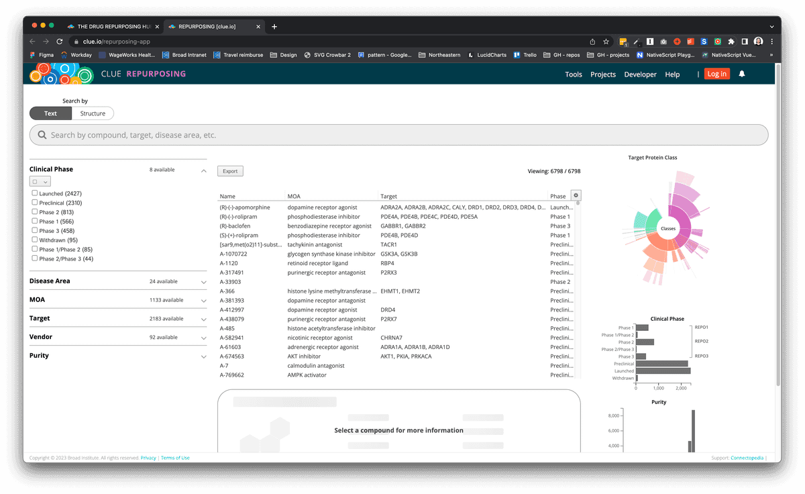Screen dimensions: 805x494
Task: Switch to Structure search mode
Action: [93, 113]
